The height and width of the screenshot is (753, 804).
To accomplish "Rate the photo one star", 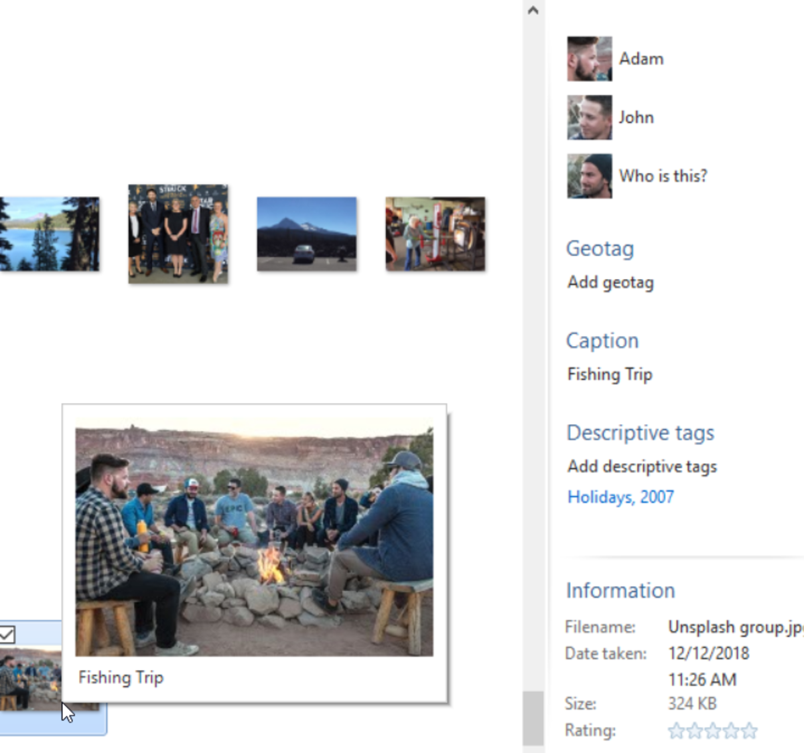I will [x=676, y=731].
